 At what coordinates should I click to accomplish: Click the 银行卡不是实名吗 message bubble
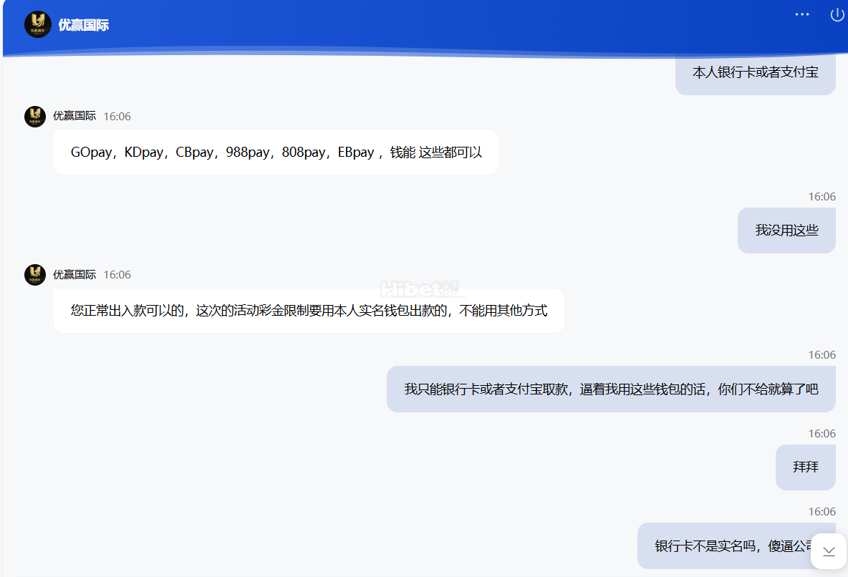(736, 546)
